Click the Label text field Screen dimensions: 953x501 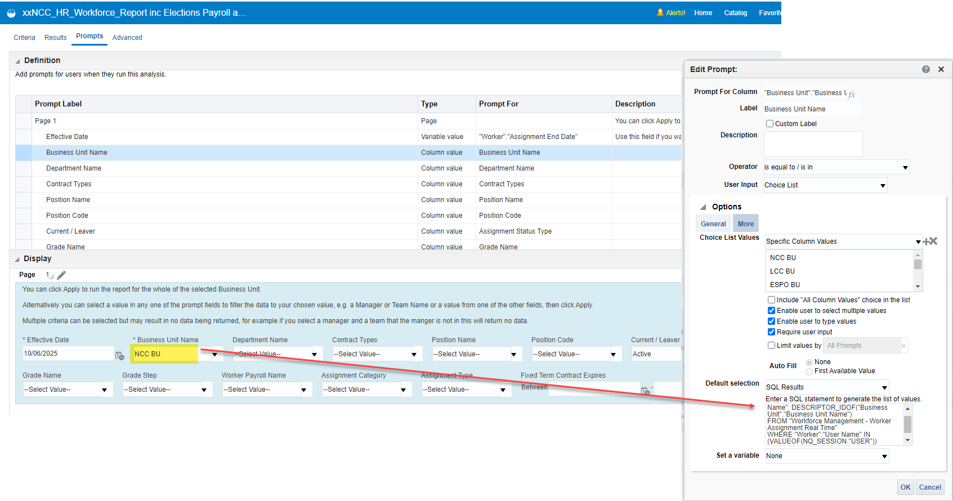pos(812,109)
